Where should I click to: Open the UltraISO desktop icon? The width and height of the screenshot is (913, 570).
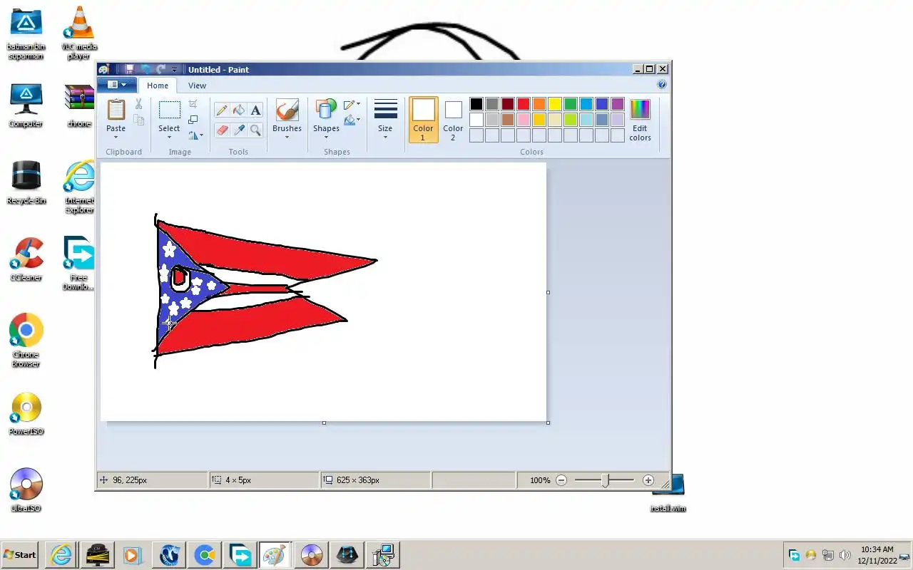click(26, 490)
